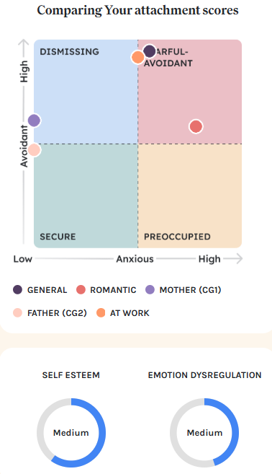Screen dimensions: 272x474
Task: Click the AT WORK legend label
Action: pyautogui.click(x=130, y=313)
